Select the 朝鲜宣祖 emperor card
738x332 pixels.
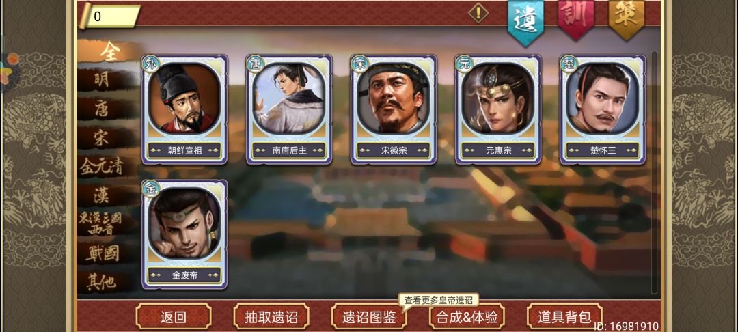click(184, 109)
